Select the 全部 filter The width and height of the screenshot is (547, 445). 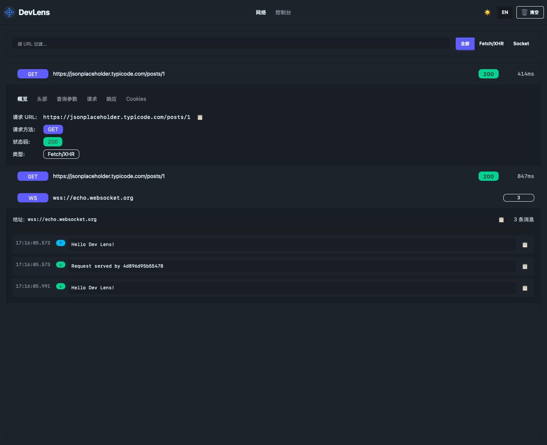(465, 44)
